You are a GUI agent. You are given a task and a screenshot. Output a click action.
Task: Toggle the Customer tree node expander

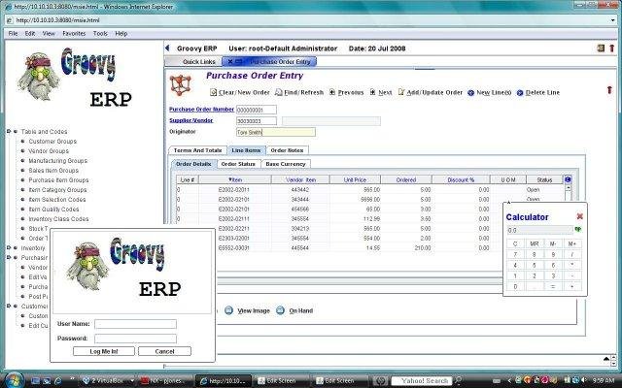click(9, 306)
